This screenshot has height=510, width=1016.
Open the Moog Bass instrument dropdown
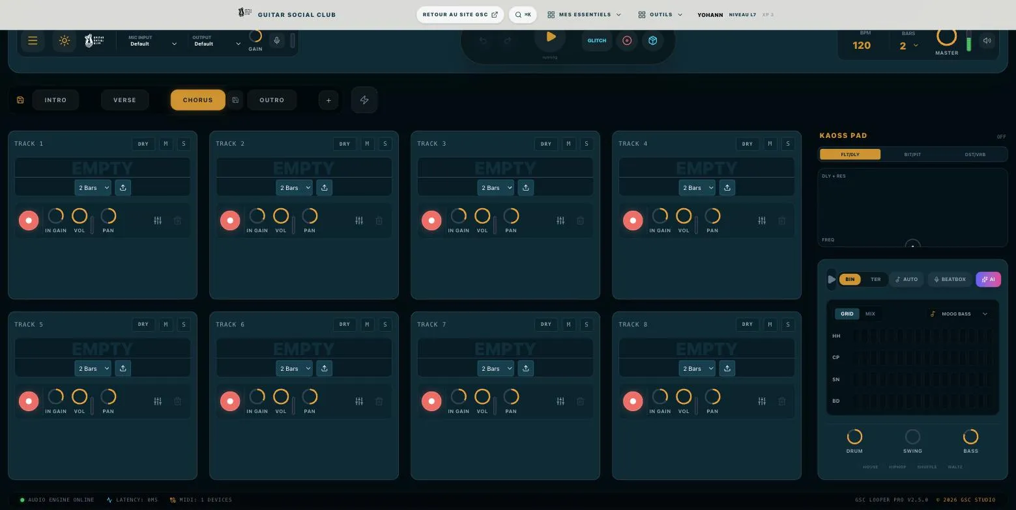[959, 314]
